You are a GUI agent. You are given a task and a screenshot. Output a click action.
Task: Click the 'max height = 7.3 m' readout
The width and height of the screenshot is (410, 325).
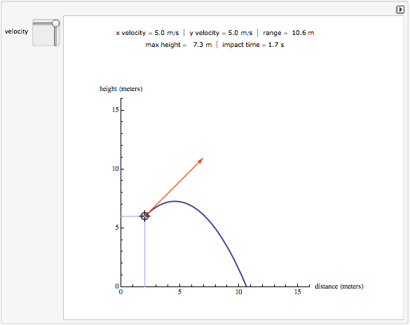tap(179, 45)
